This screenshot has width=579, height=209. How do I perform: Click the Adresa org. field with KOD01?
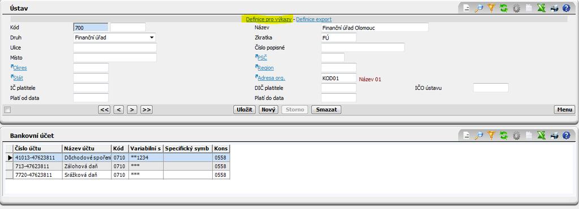(x=338, y=78)
